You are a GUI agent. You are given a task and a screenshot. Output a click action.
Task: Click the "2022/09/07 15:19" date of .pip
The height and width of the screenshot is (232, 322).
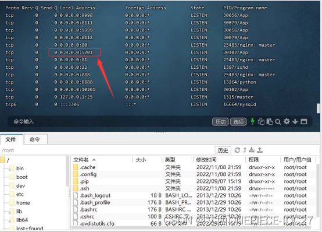click(x=219, y=181)
